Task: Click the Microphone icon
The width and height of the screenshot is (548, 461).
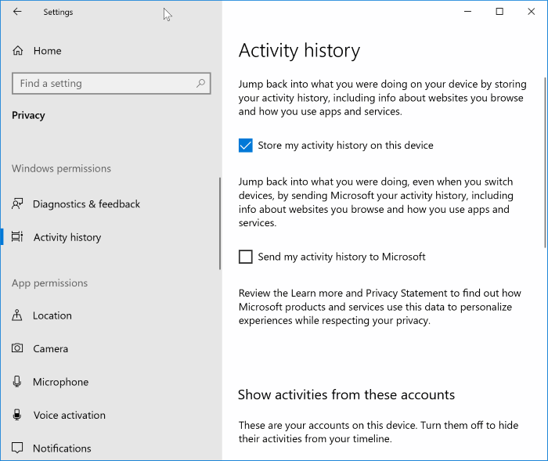Action: [17, 381]
